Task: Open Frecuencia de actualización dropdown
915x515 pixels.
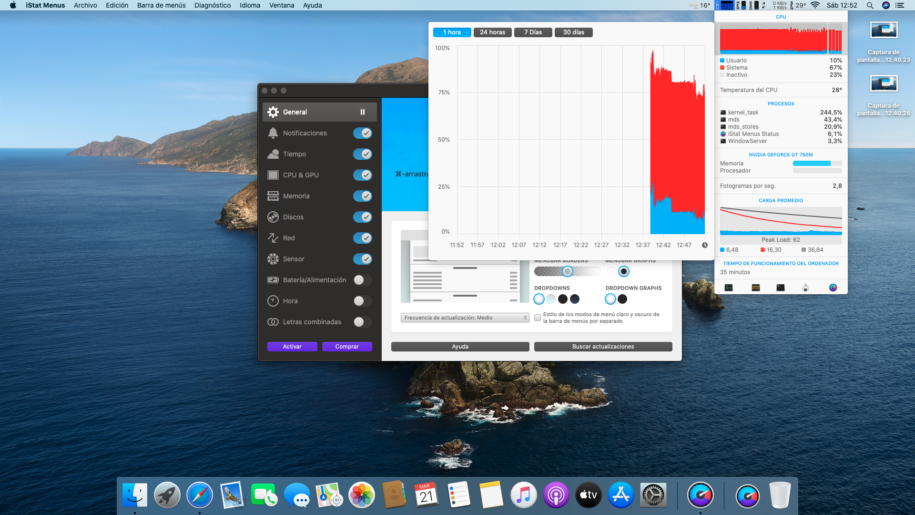Action: (x=465, y=318)
